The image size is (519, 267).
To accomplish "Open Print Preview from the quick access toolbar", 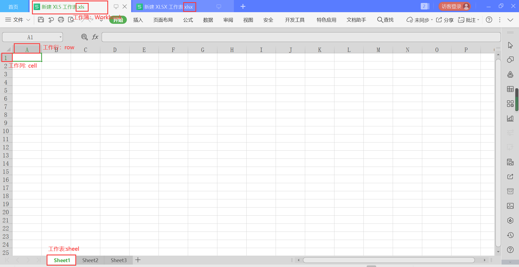I will (71, 20).
